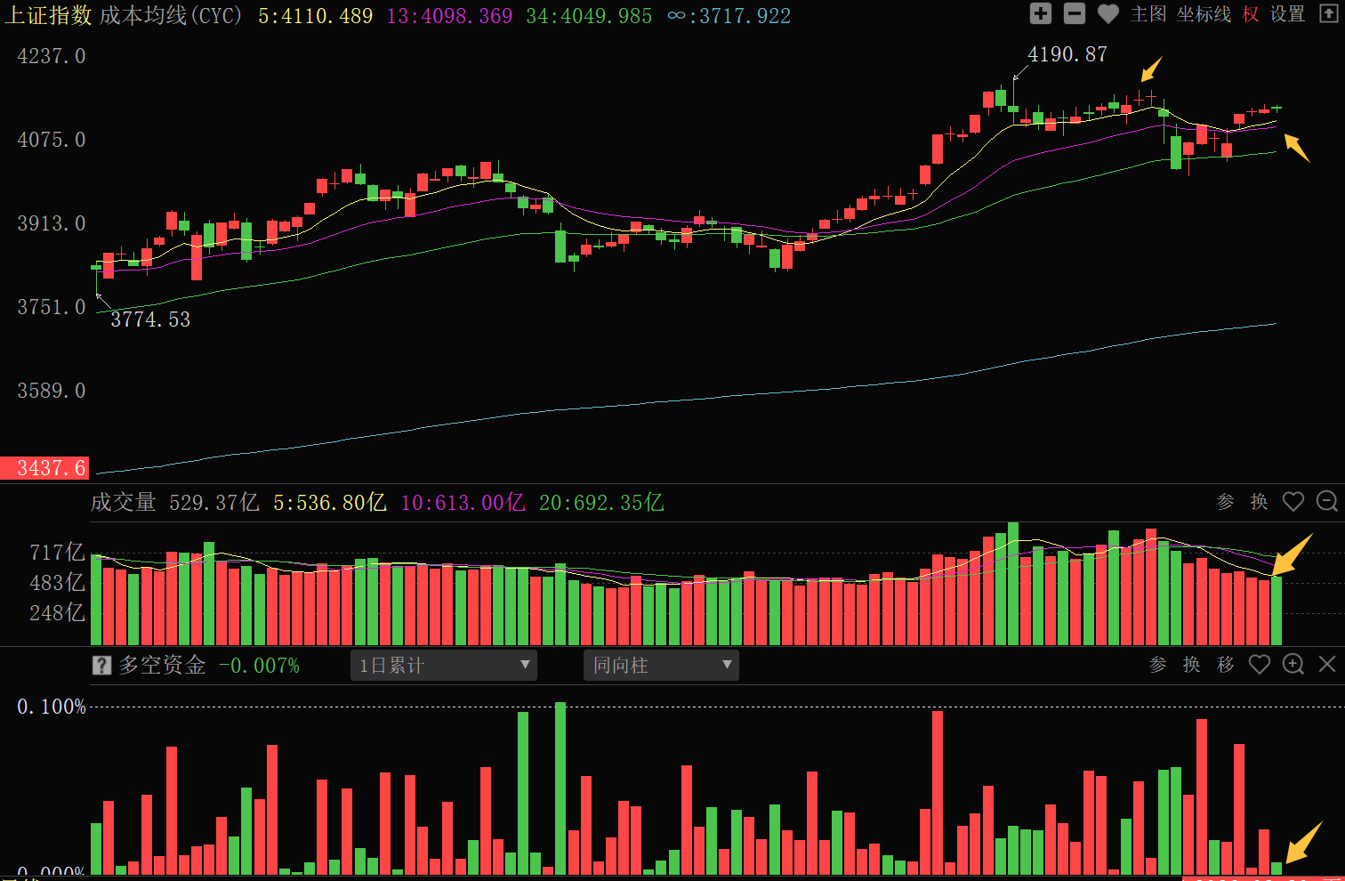Close the 多空资金 indicator panel
The image size is (1345, 881).
pos(1327,665)
